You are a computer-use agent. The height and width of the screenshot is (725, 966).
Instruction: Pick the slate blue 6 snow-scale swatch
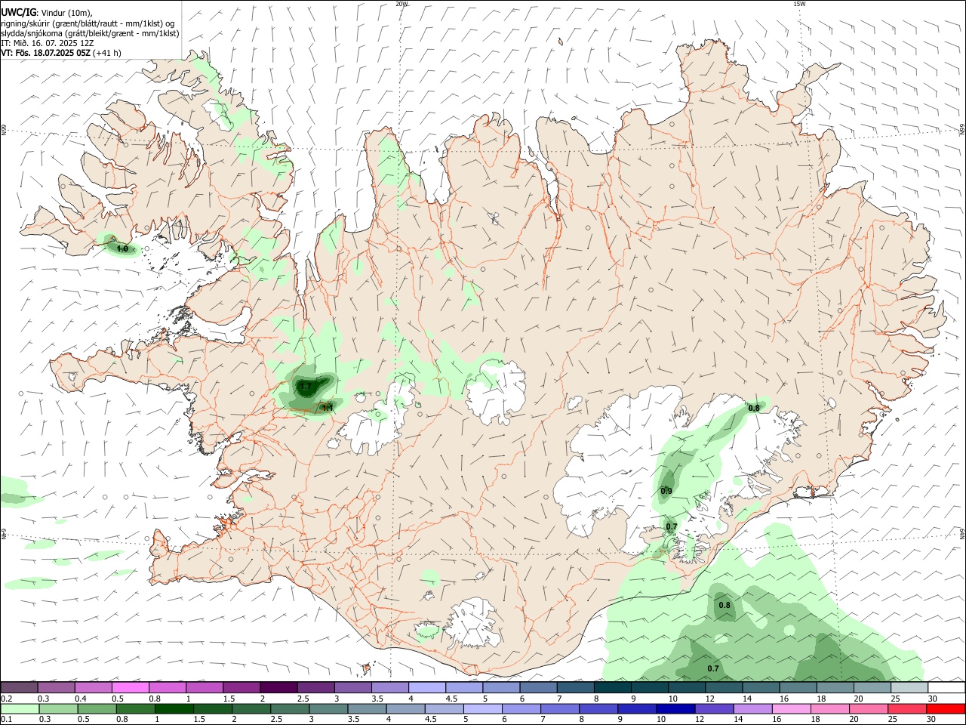click(x=539, y=687)
